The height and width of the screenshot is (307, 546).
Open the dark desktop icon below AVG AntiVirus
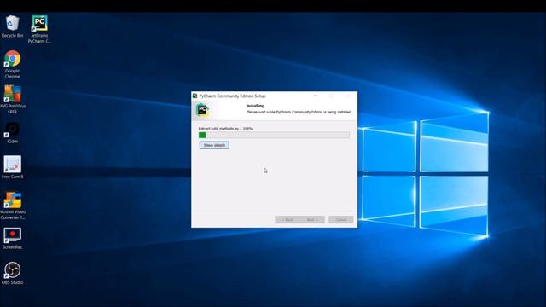click(12, 133)
